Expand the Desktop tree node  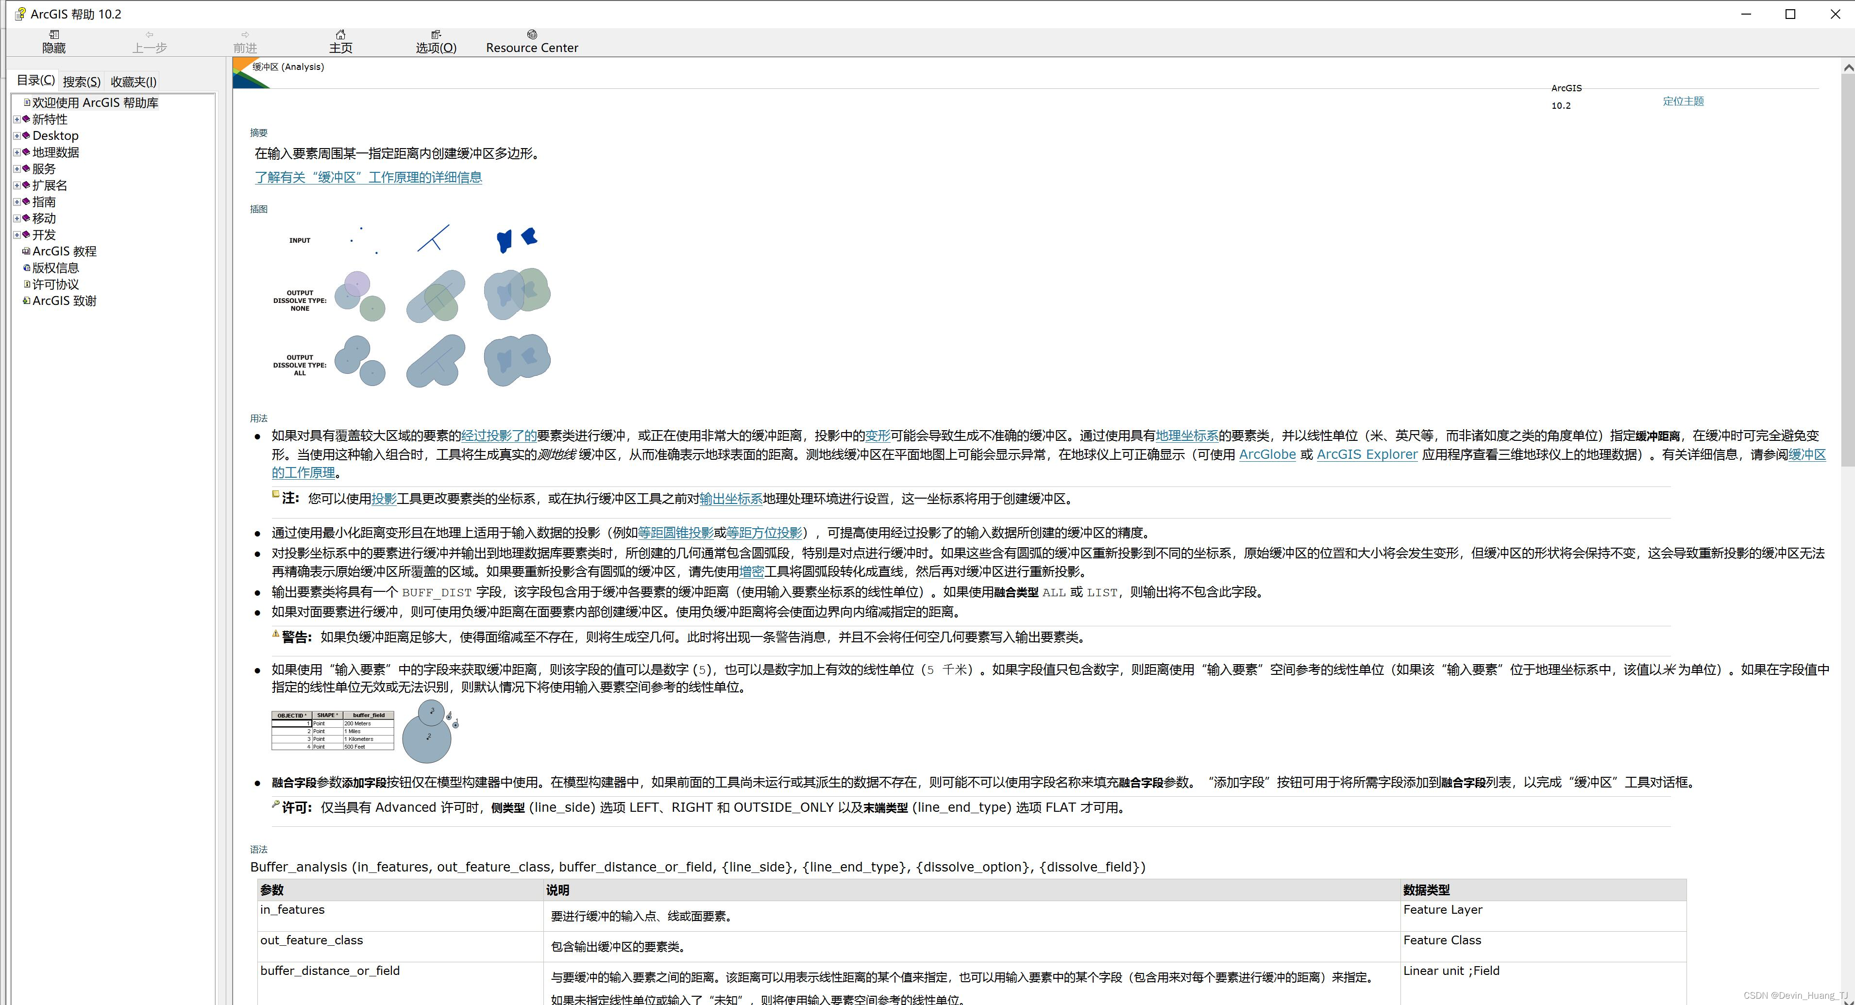[x=17, y=136]
